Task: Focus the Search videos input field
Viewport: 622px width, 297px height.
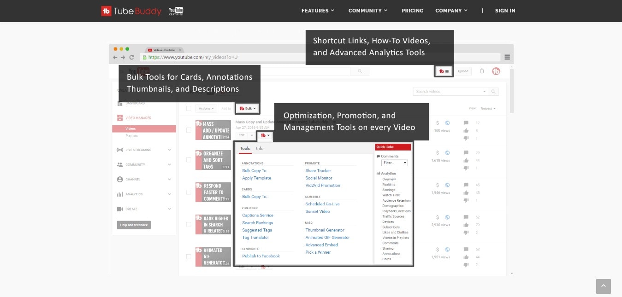Action: point(451,92)
